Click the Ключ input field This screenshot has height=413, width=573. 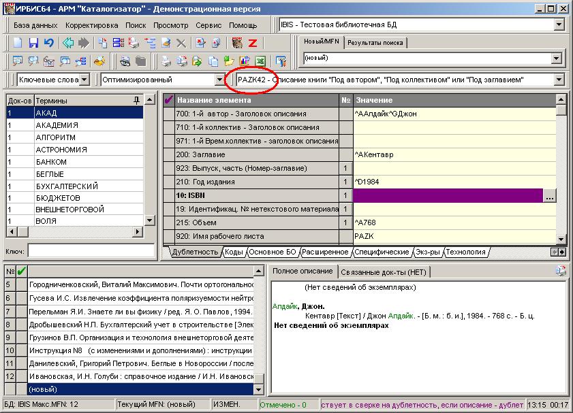[x=90, y=251]
